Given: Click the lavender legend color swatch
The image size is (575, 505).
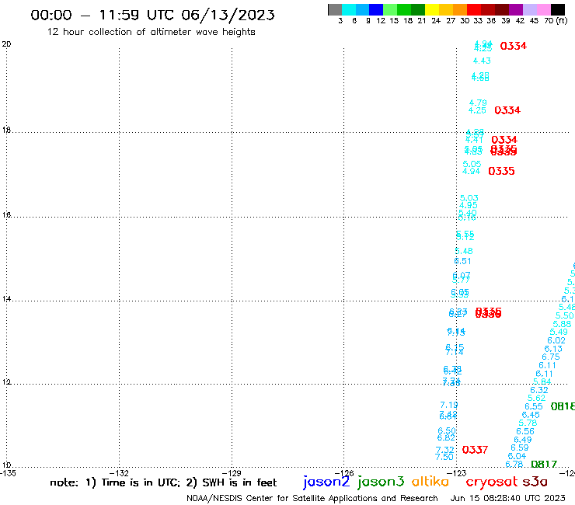Looking at the screenshot, I should coord(530,9).
